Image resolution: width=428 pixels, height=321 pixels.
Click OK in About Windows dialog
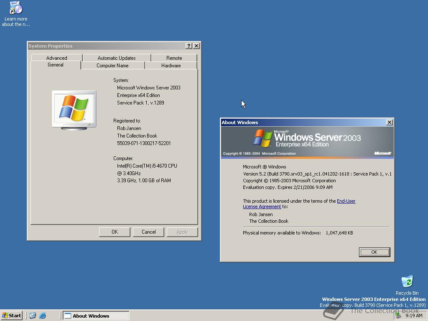coord(374,252)
